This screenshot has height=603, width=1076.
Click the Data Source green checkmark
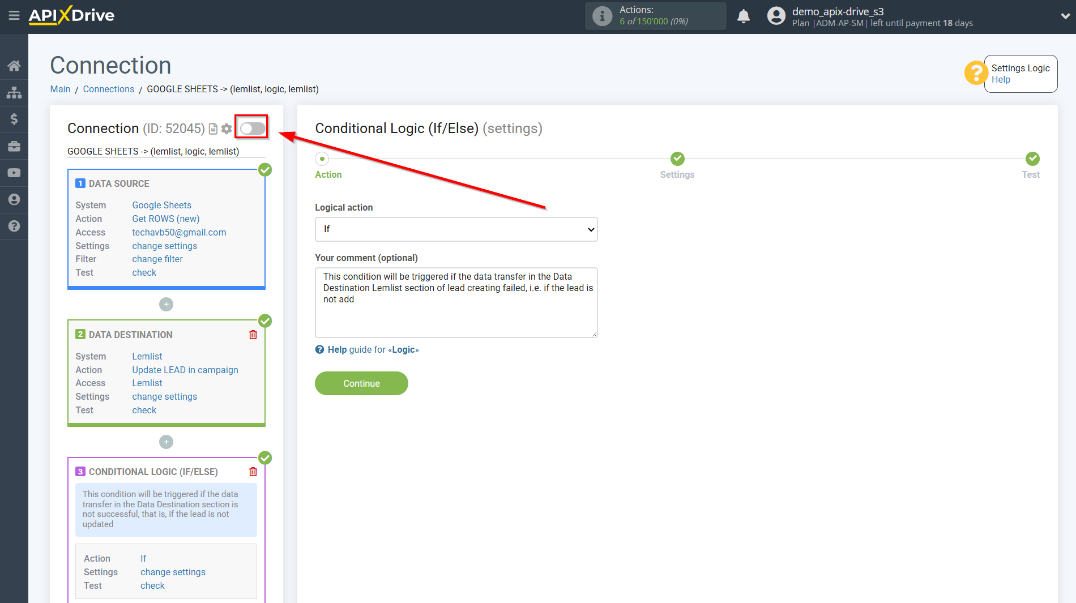pos(265,170)
